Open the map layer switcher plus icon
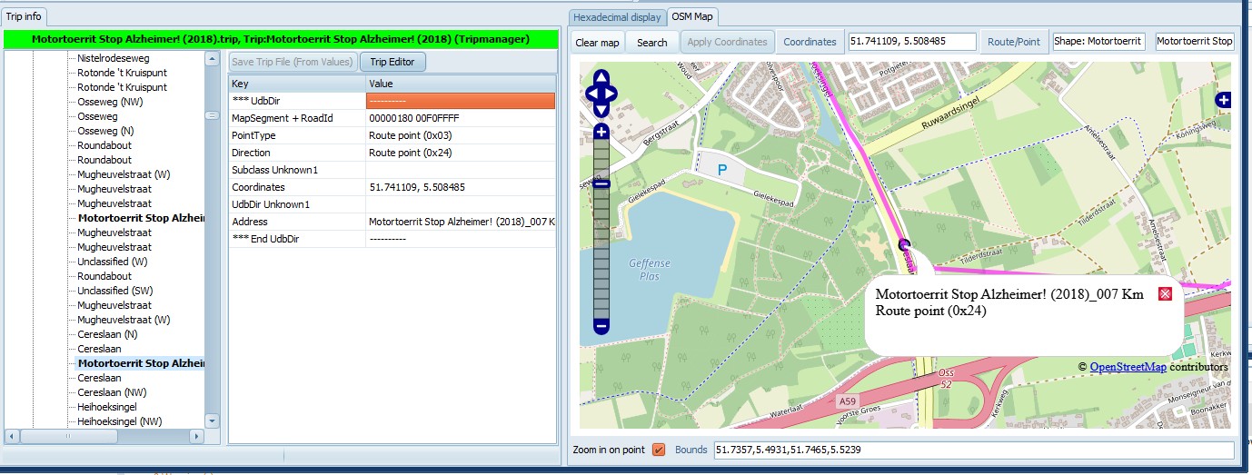The width and height of the screenshot is (1252, 475). click(x=1223, y=100)
